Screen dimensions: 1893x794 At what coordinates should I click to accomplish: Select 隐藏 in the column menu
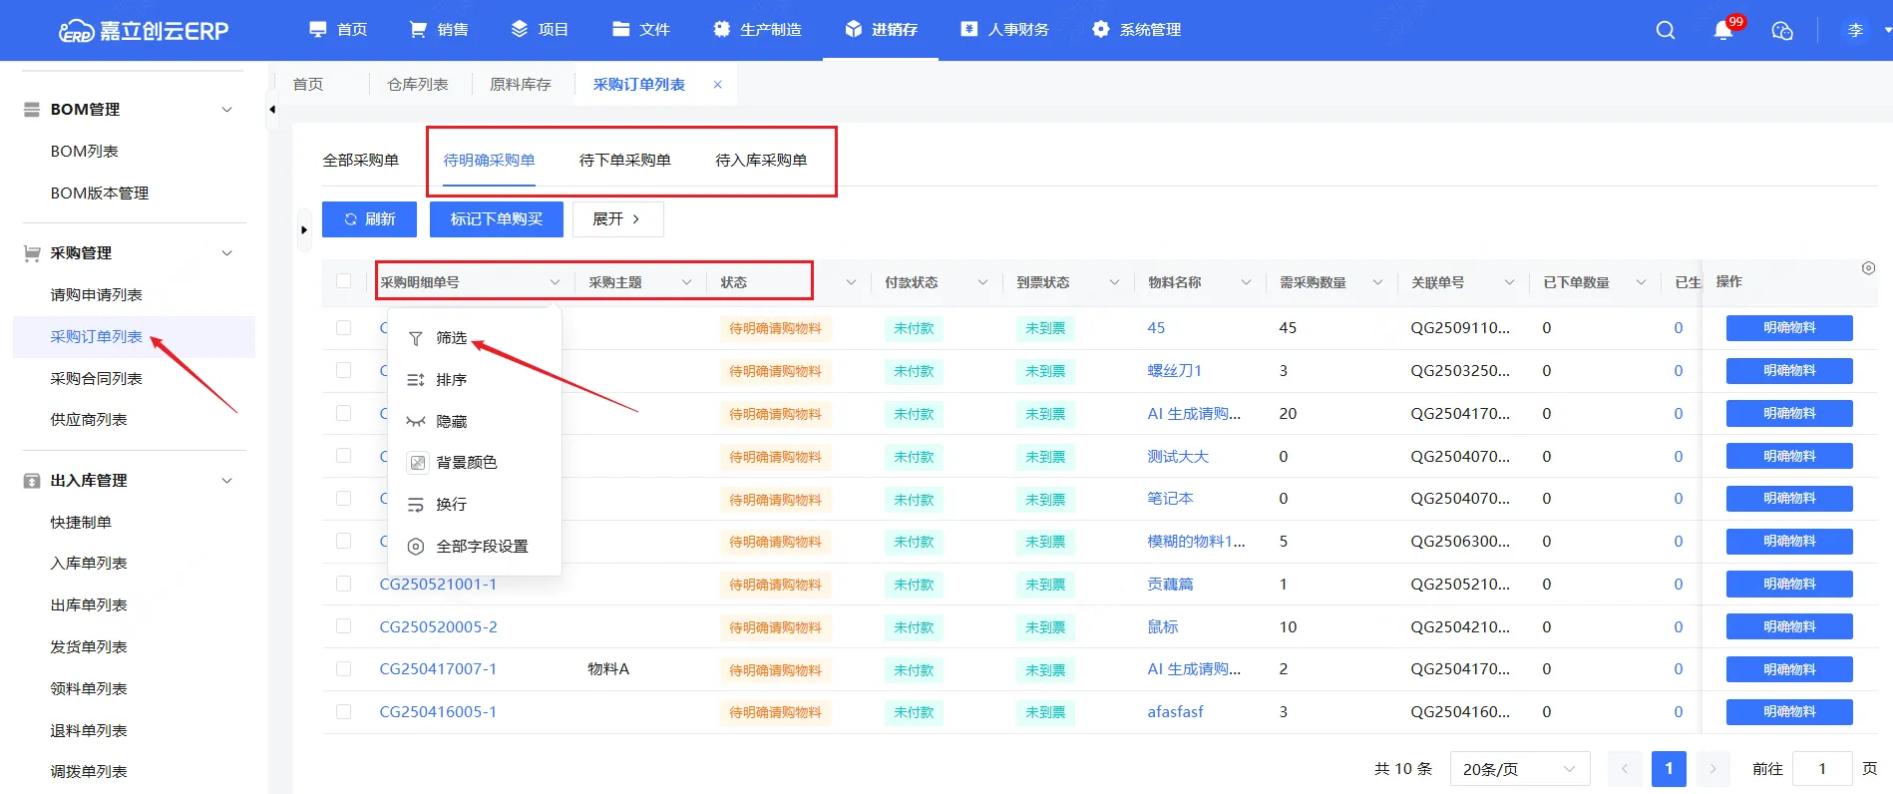[451, 422]
